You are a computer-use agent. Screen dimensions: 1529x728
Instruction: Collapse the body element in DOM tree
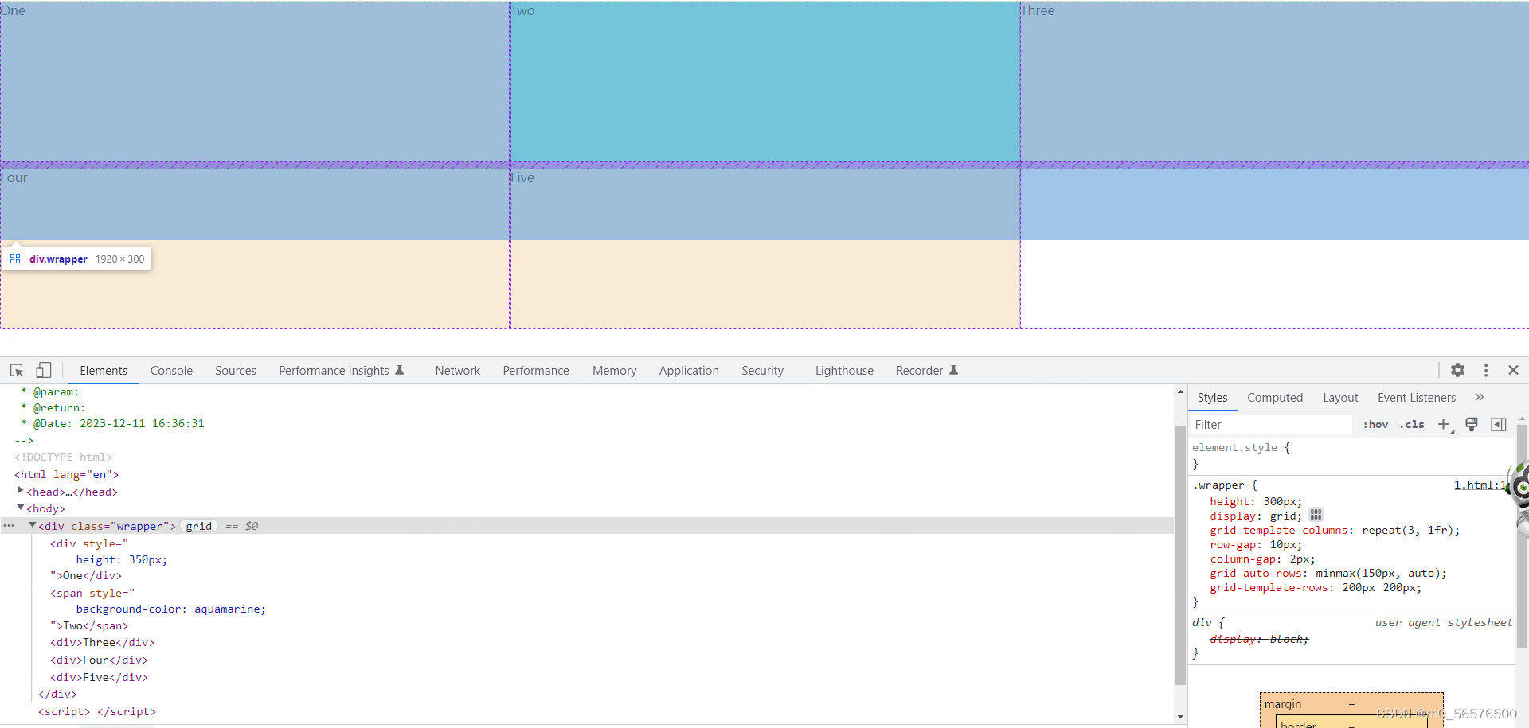point(19,508)
